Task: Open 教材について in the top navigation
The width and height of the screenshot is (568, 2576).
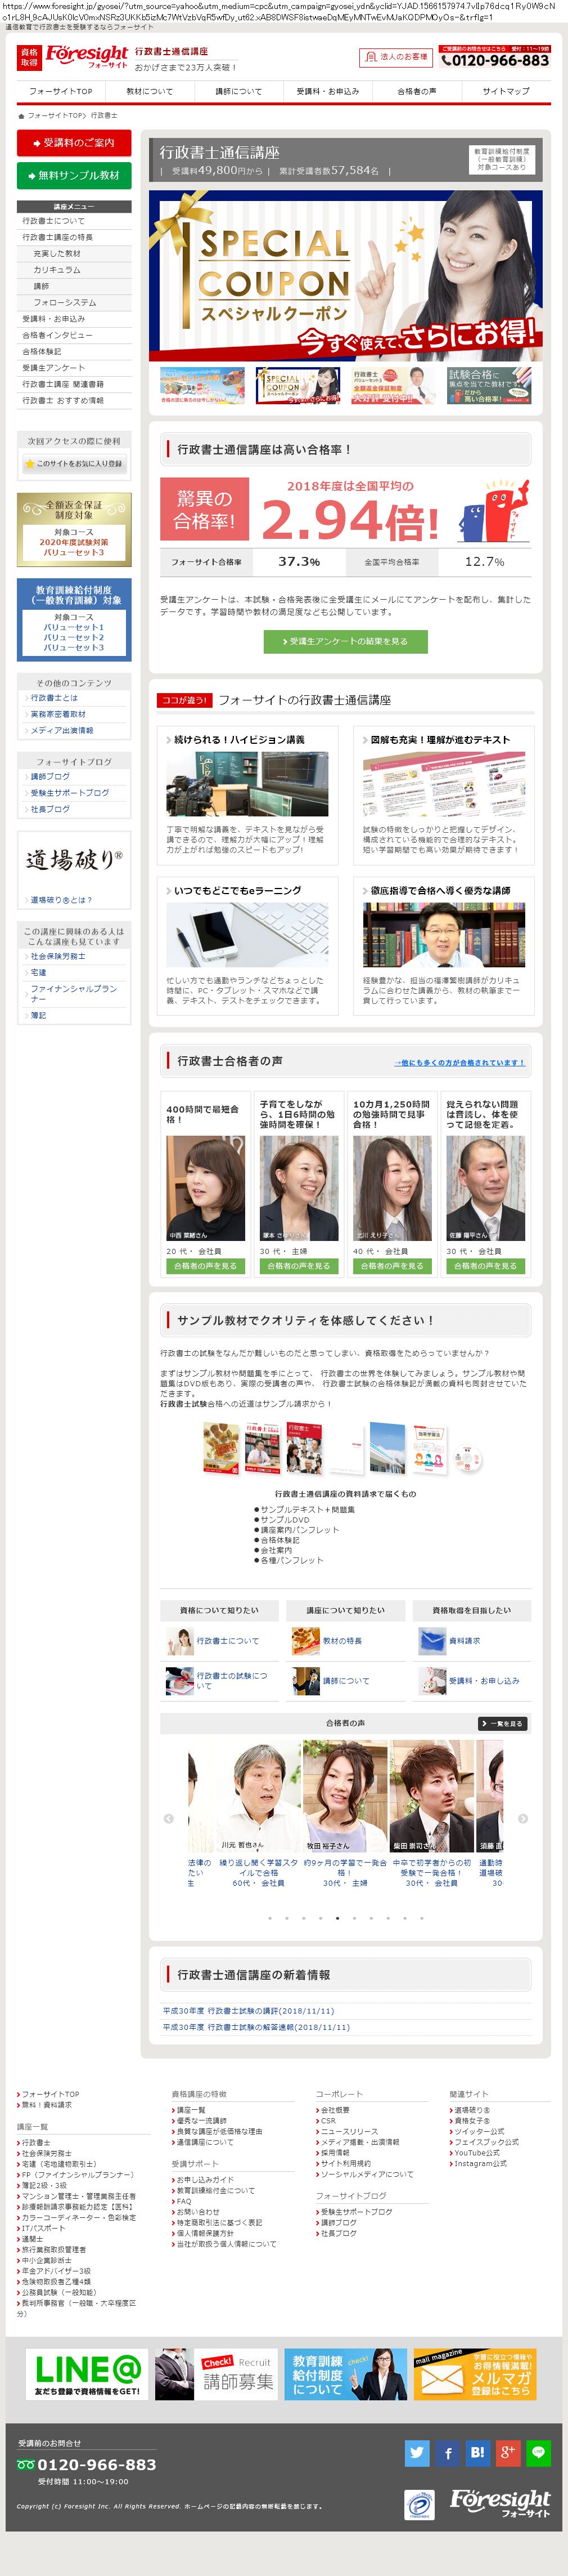Action: [148, 91]
